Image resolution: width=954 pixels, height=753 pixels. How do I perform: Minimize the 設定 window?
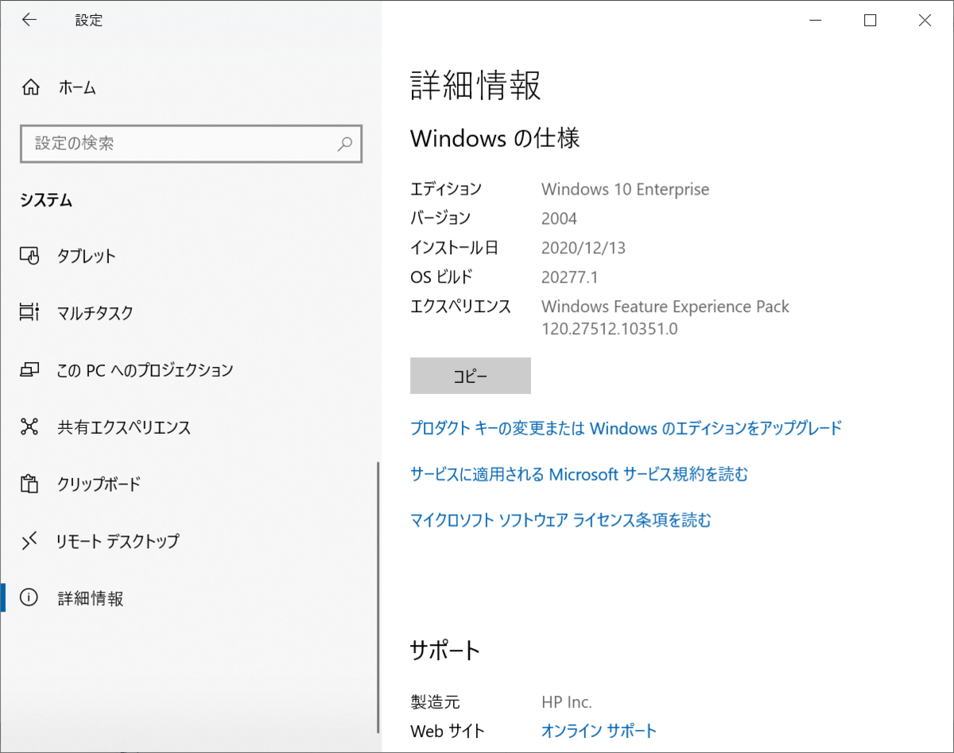click(x=815, y=21)
